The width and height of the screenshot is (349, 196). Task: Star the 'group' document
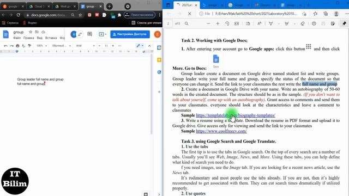31,32
